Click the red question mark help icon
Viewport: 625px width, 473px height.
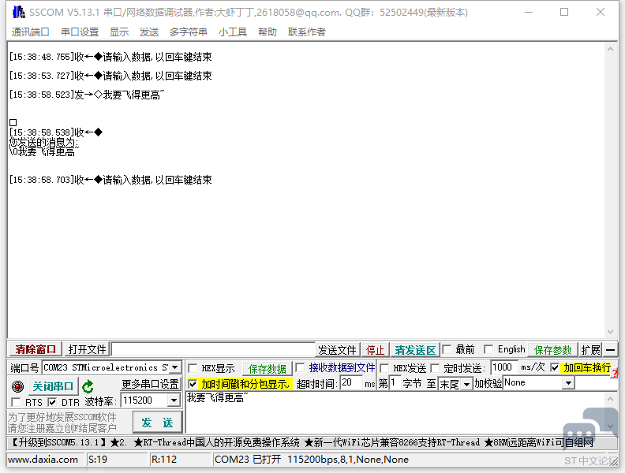tap(615, 373)
